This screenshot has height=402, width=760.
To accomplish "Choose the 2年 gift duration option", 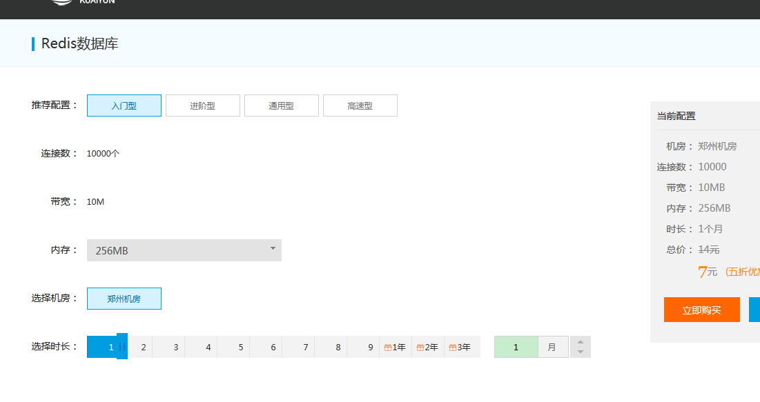I will coord(428,348).
